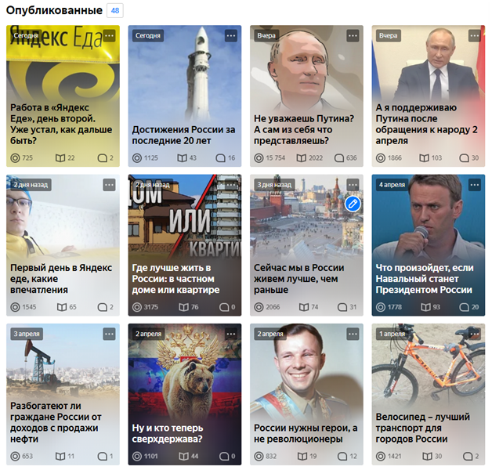Open options menu on Не уважаешь Путина card
Screen dimensions: 492x470
click(353, 36)
